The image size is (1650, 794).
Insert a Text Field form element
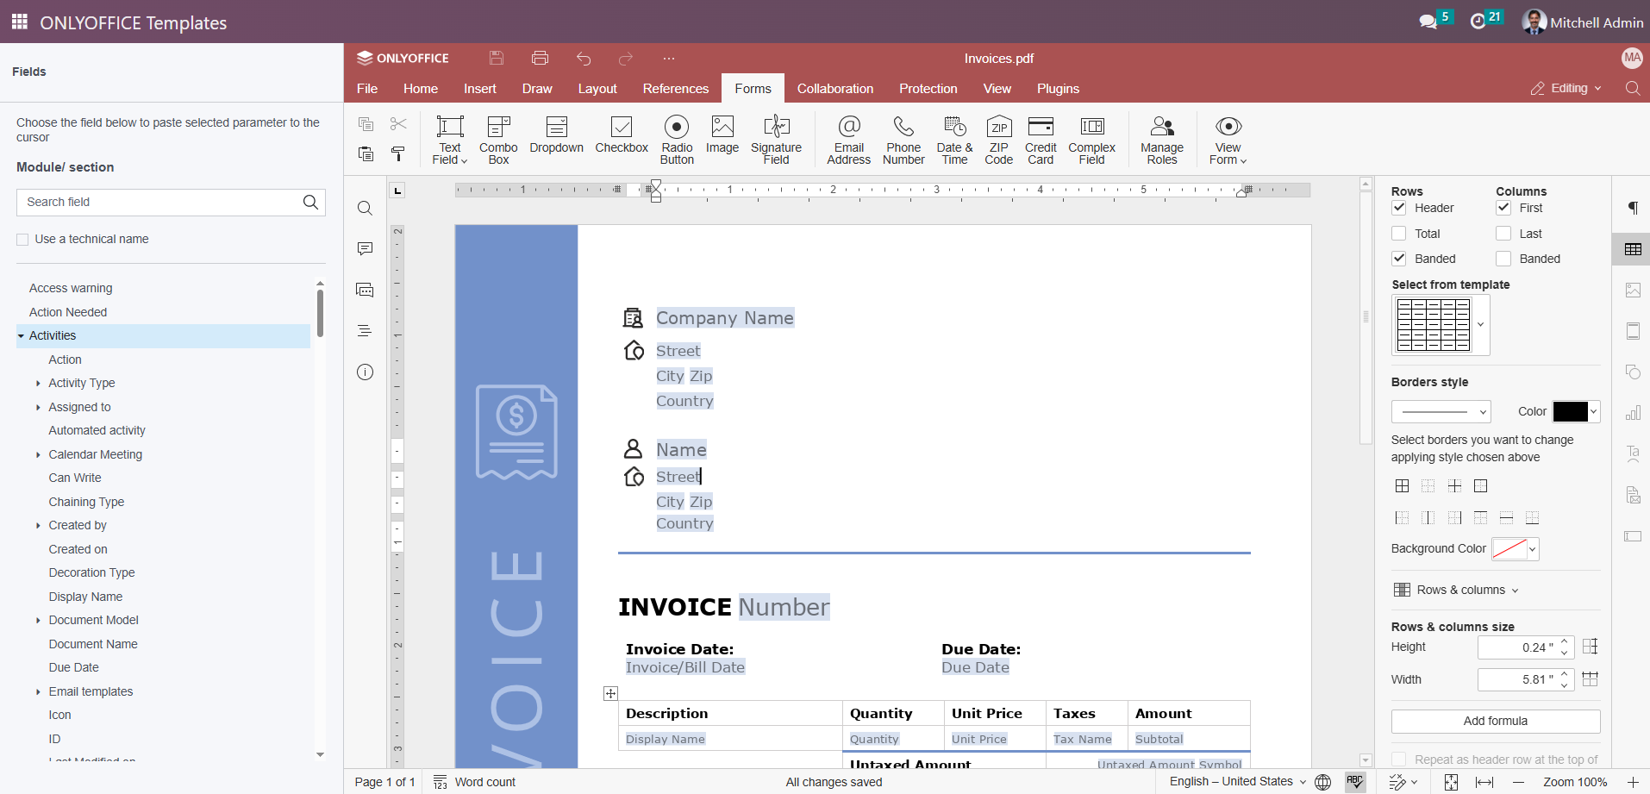(450, 139)
